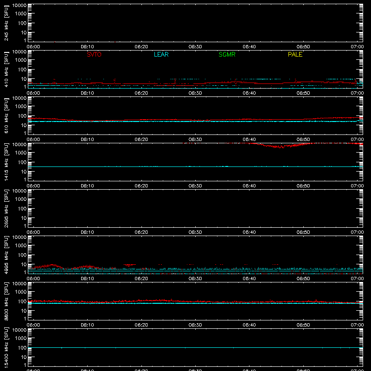This screenshot has width=371, height=371.
Task: Click 06:00 time label under 8800 MHz plot
Action: click(33, 325)
